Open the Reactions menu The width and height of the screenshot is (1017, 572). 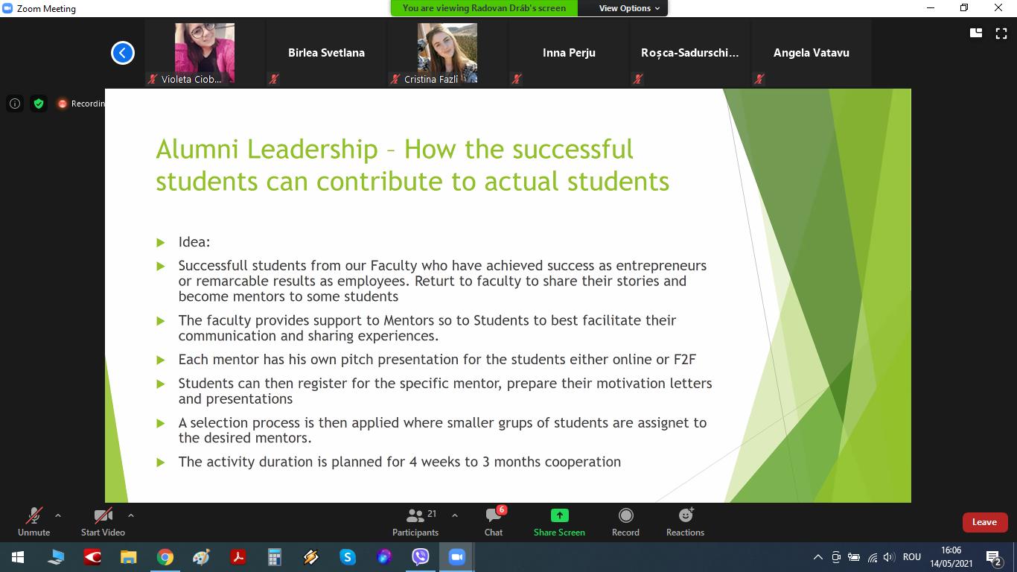click(685, 522)
